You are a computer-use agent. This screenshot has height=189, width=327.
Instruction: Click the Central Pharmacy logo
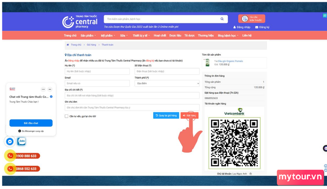[x=80, y=21]
